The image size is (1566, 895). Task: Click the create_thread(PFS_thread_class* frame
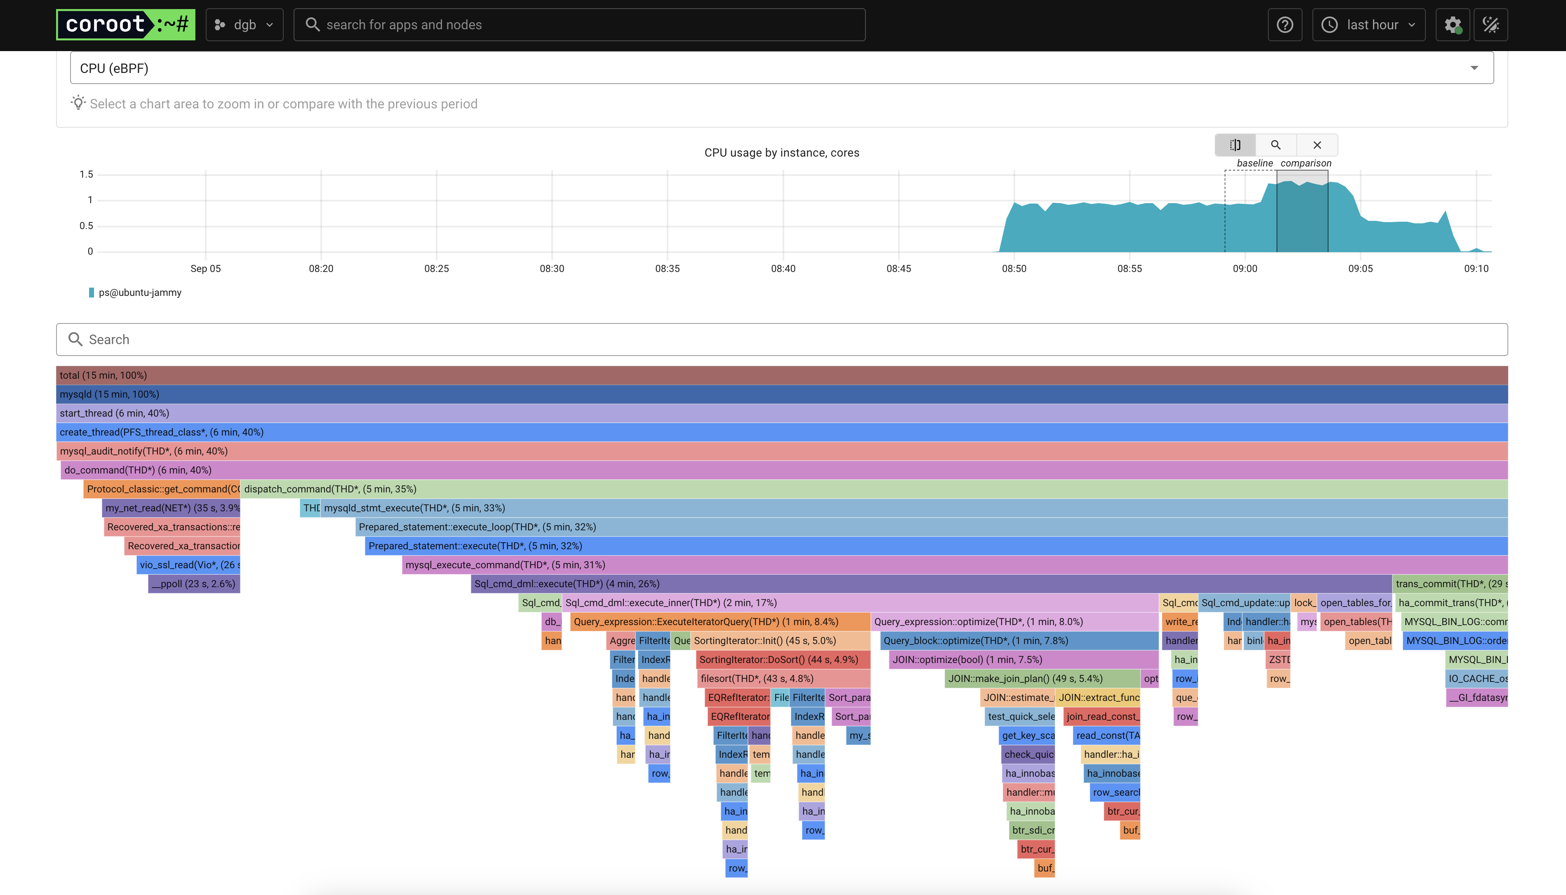(782, 432)
